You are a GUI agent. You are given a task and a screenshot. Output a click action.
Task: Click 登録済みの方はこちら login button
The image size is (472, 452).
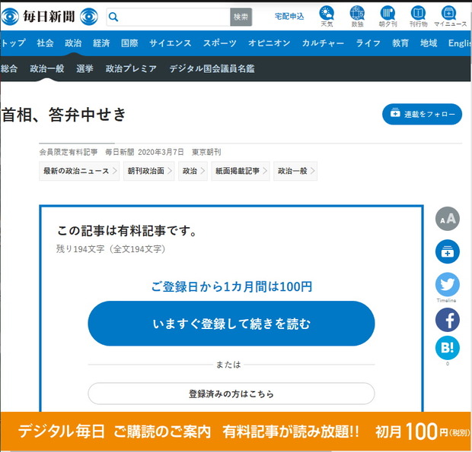click(x=231, y=394)
